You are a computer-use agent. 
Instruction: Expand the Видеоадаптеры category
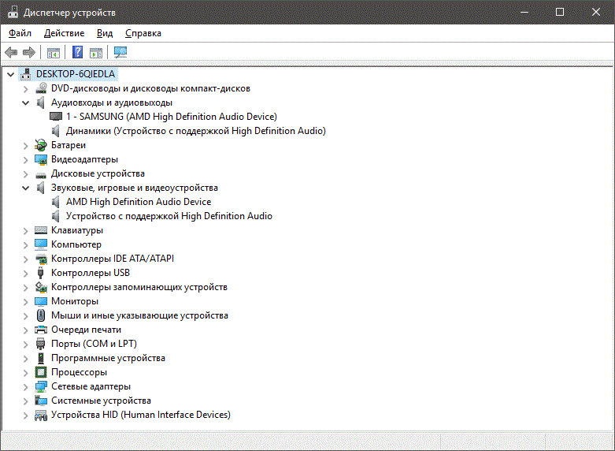point(25,160)
